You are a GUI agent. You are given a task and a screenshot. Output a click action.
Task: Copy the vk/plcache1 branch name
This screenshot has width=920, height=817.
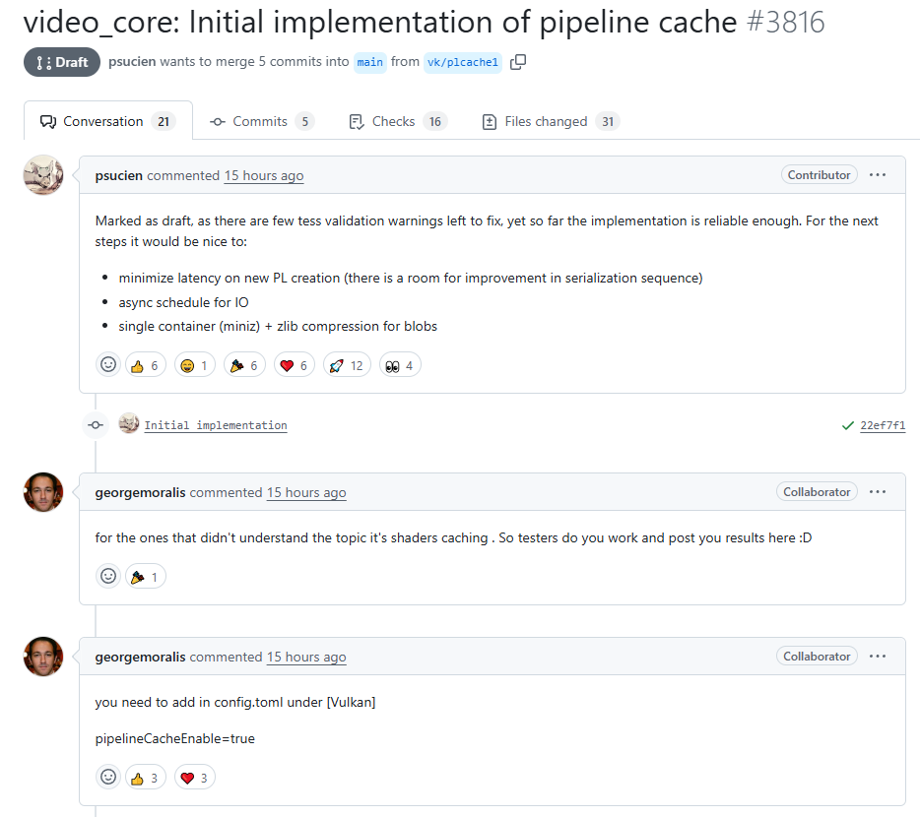click(x=518, y=62)
